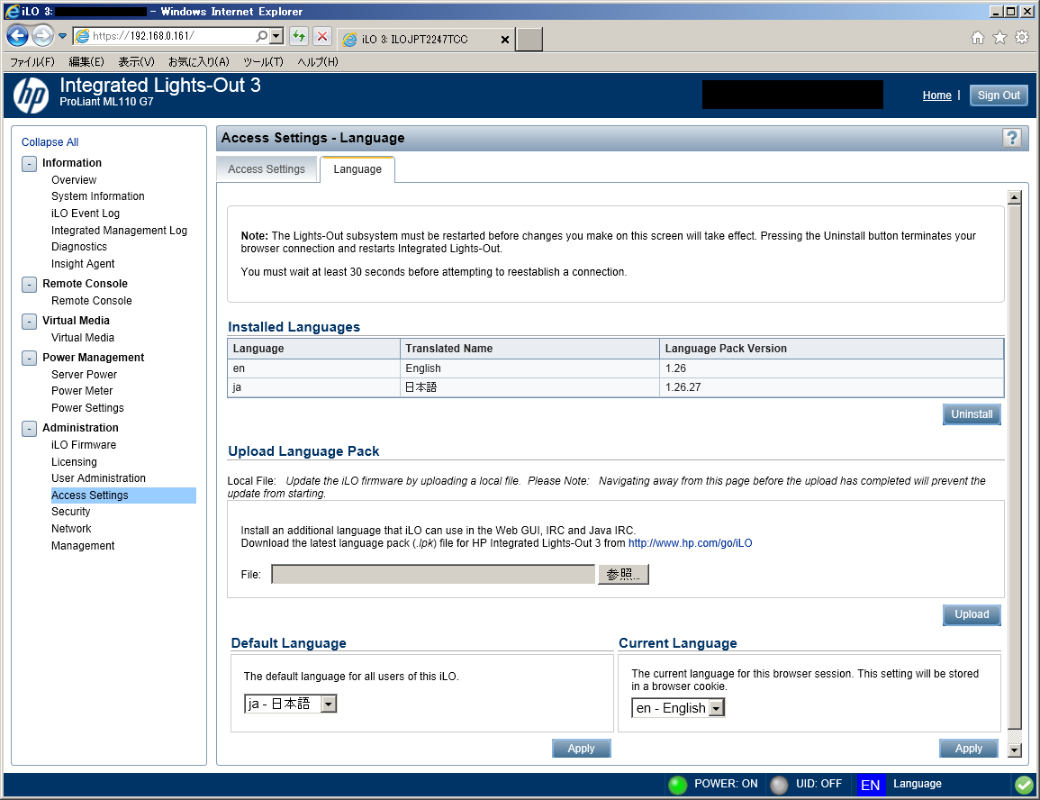Open the お気に入り(A) menu

coord(198,61)
